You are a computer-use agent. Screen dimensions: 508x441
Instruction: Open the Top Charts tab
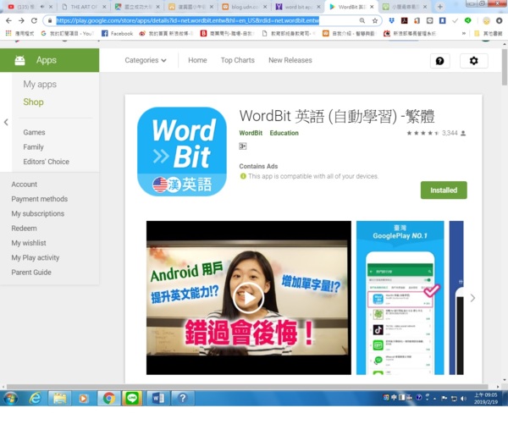237,60
